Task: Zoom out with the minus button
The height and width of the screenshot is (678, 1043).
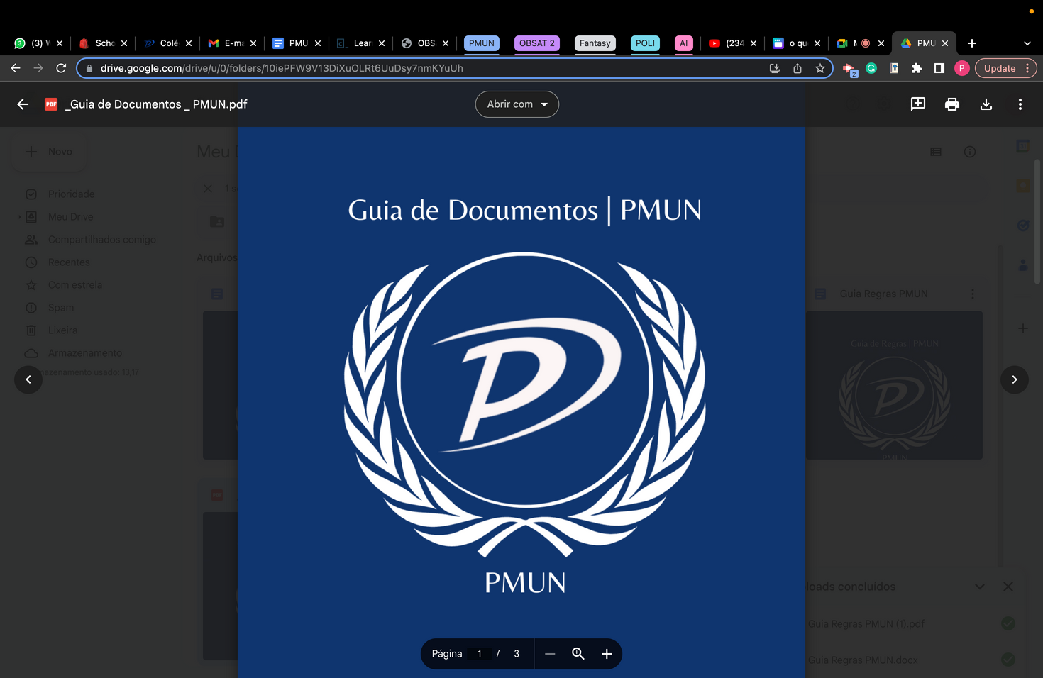Action: coord(550,654)
